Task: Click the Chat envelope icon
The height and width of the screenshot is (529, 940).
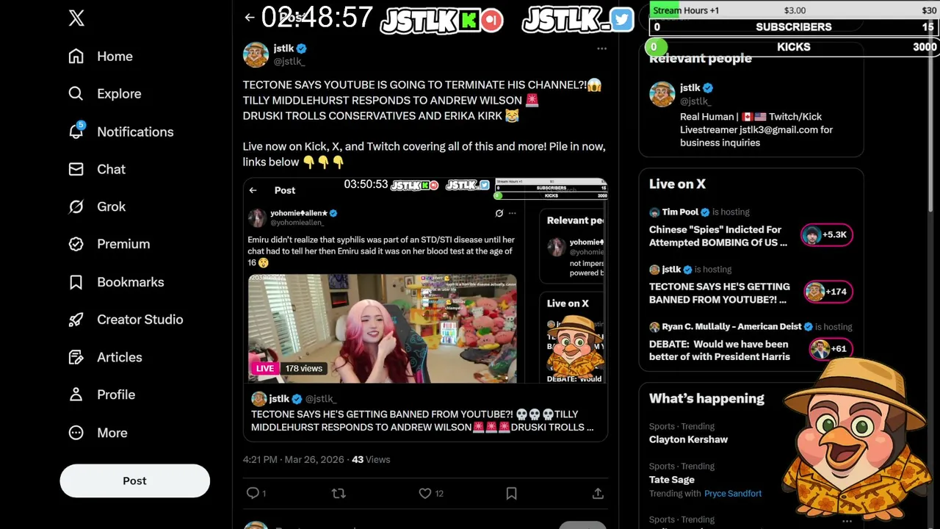Action: coord(76,169)
